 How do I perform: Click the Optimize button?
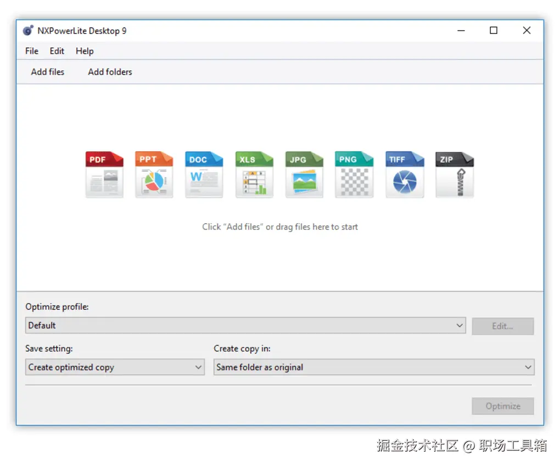point(502,406)
